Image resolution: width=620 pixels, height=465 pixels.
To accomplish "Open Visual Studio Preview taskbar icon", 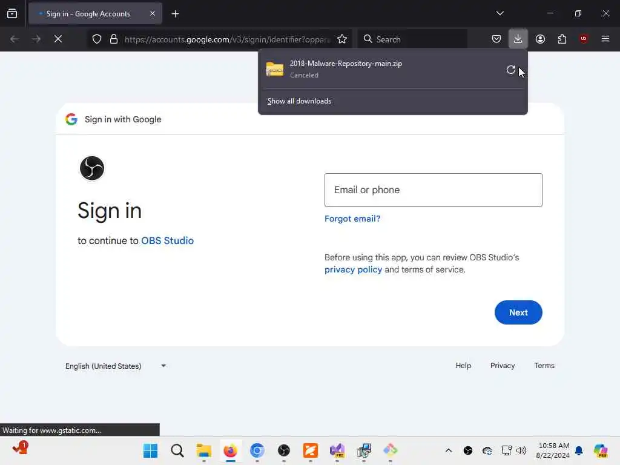I will pyautogui.click(x=337, y=450).
